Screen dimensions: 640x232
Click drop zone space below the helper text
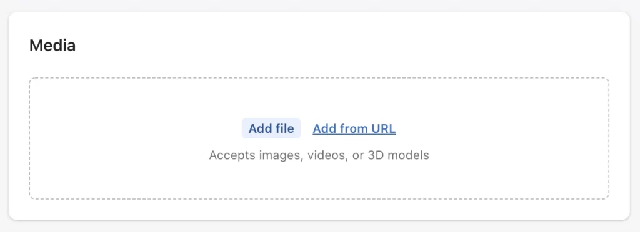click(x=319, y=180)
